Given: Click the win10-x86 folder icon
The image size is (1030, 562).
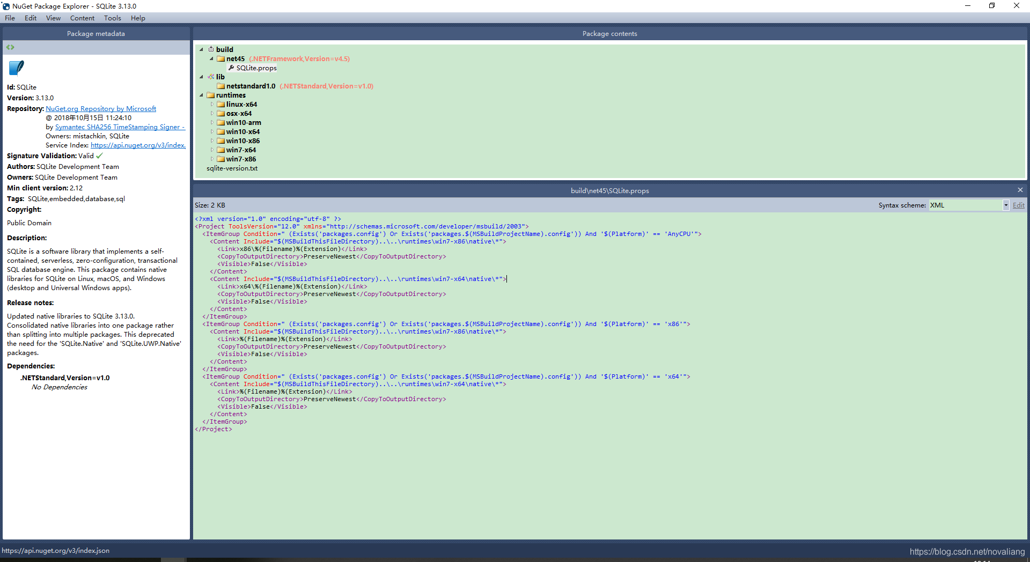Looking at the screenshot, I should 220,140.
